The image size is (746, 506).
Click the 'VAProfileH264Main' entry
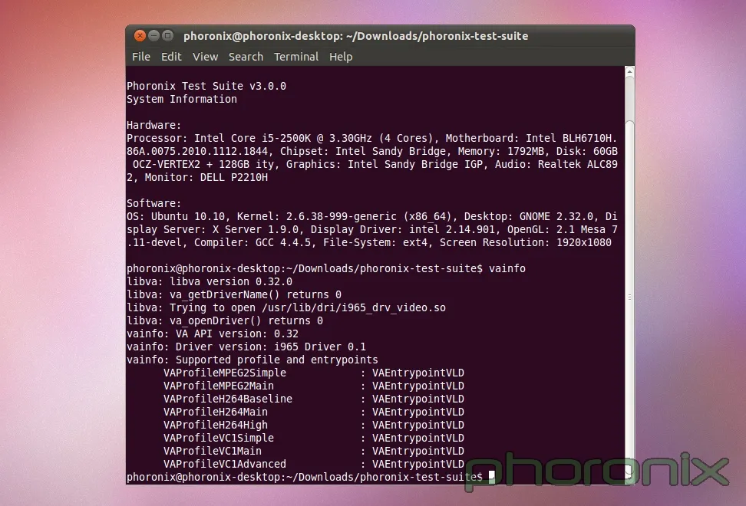pos(216,412)
